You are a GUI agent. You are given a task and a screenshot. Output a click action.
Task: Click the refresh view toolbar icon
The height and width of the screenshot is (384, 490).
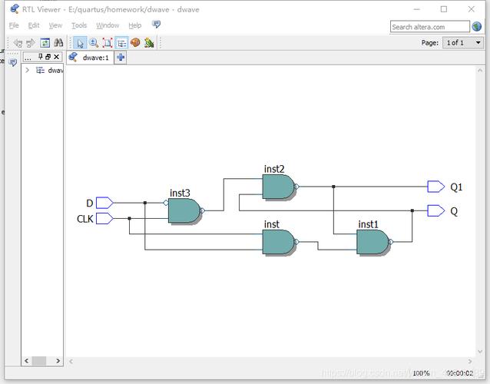45,42
